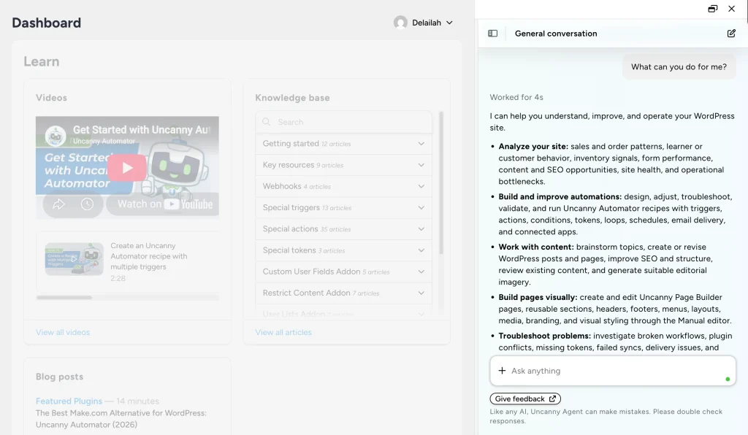Expand the Getting started articles section
This screenshot has width=748, height=435.
pyautogui.click(x=343, y=143)
